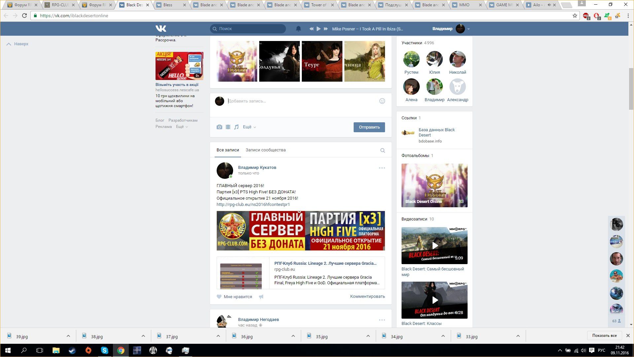Play the Black Desert Классы video
Image resolution: width=634 pixels, height=357 pixels.
point(435,300)
